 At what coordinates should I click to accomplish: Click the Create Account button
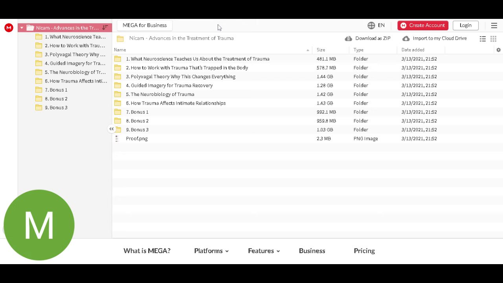coord(423,25)
